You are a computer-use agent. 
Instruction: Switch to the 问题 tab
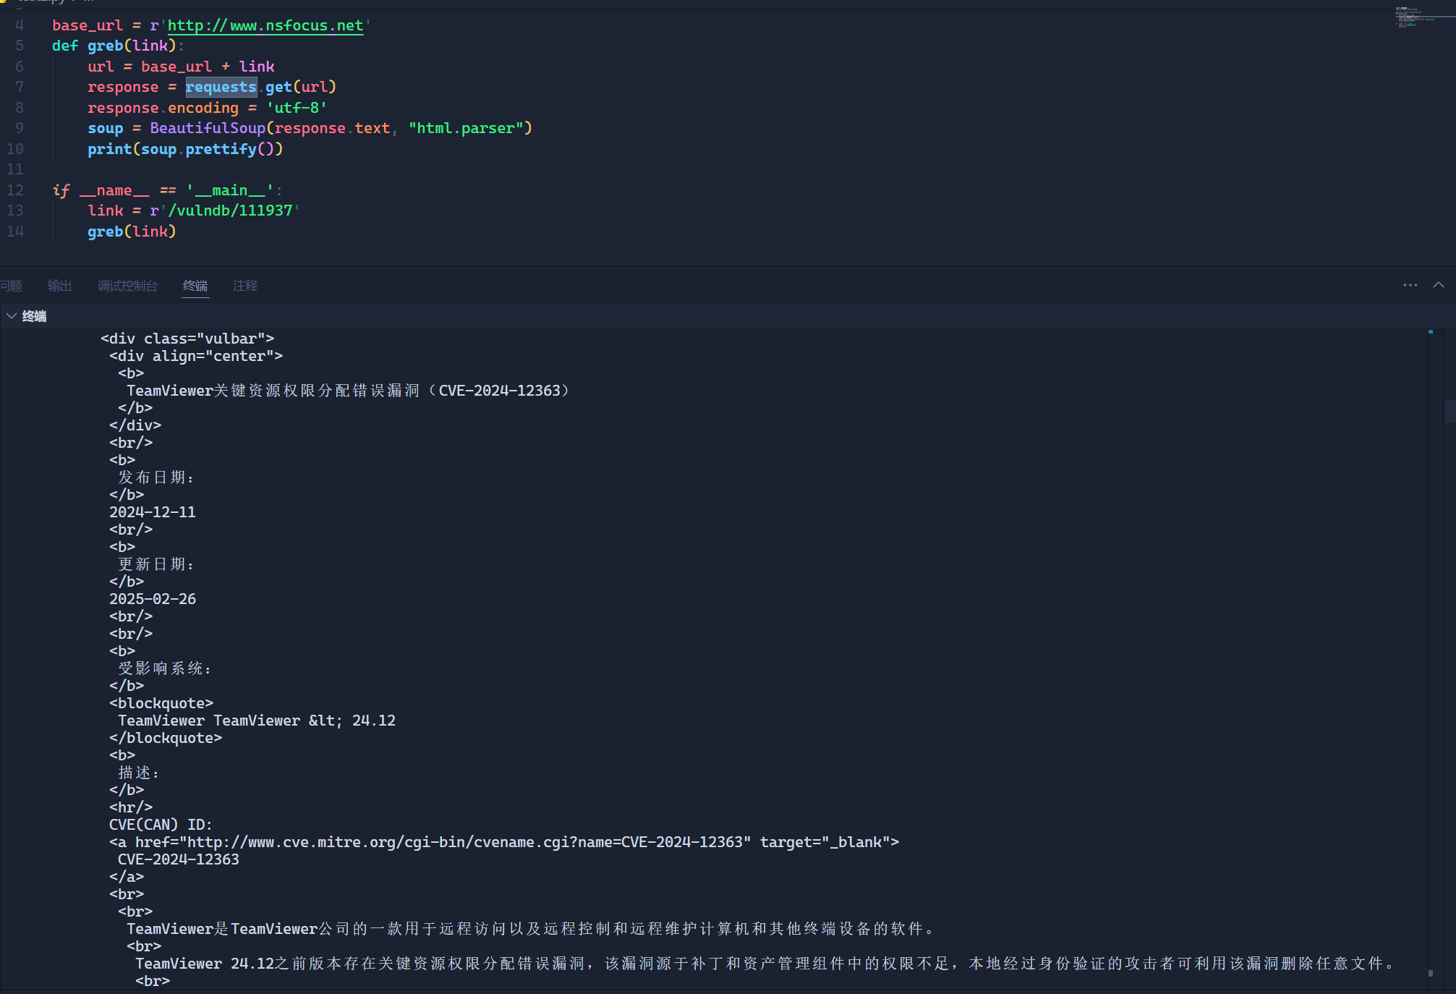click(11, 286)
